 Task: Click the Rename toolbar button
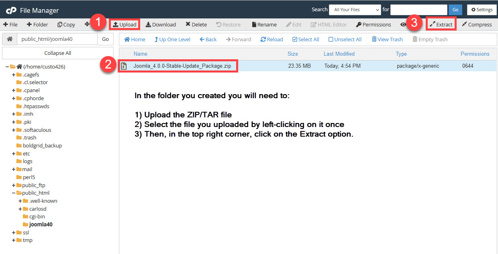click(x=264, y=24)
